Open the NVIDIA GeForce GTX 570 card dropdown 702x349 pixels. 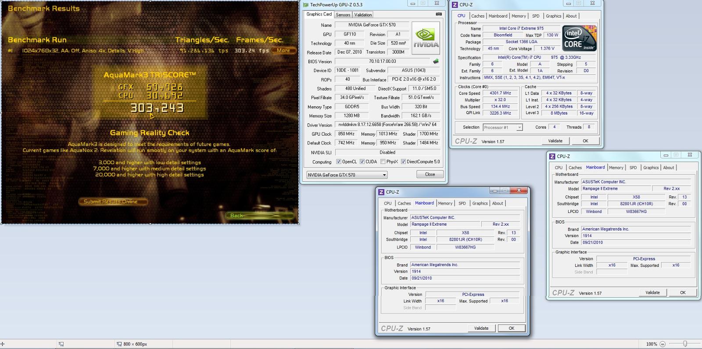click(x=347, y=175)
